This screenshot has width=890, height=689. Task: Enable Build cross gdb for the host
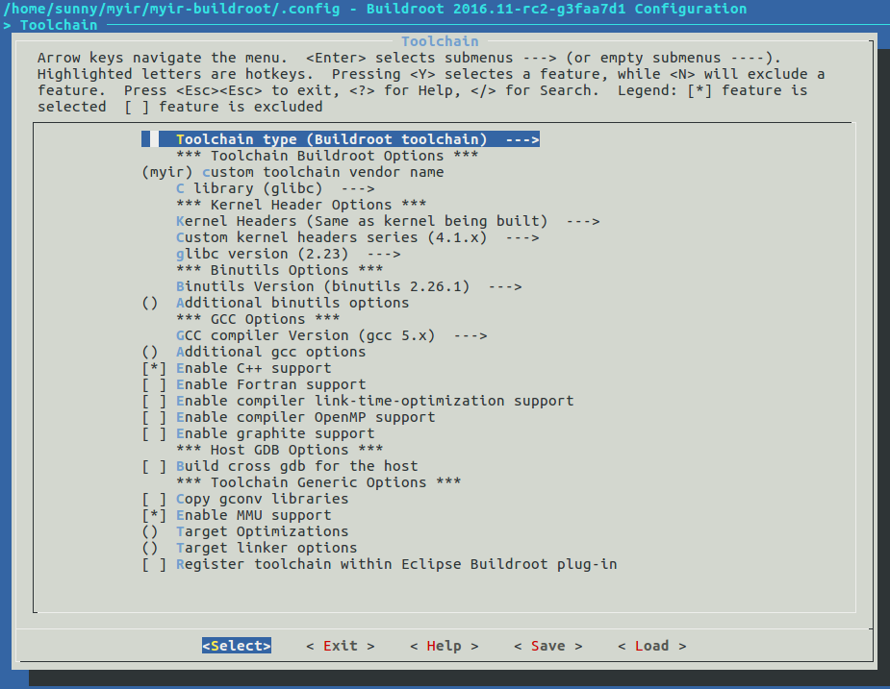pyautogui.click(x=280, y=467)
